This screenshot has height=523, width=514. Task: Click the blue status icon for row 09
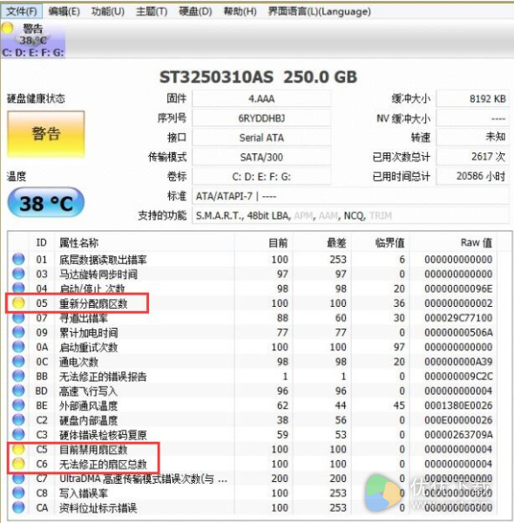coord(18,332)
